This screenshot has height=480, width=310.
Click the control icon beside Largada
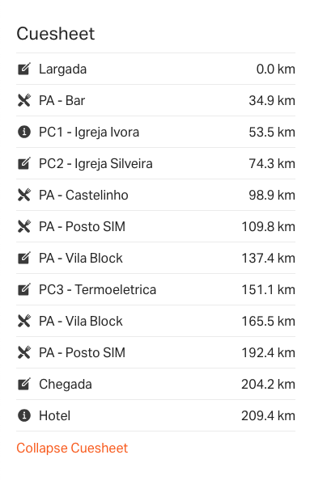(x=24, y=69)
